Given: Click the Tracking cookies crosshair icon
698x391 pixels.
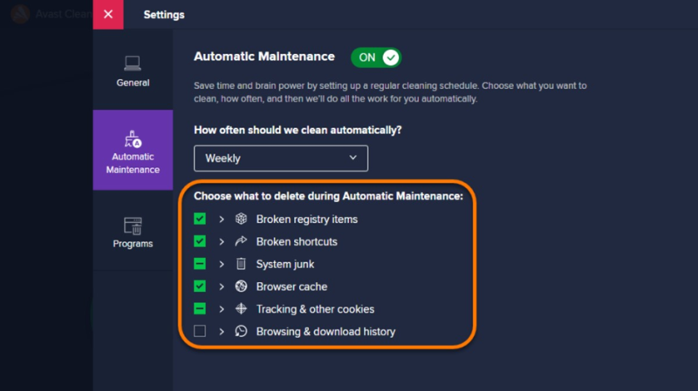Looking at the screenshot, I should (x=241, y=309).
